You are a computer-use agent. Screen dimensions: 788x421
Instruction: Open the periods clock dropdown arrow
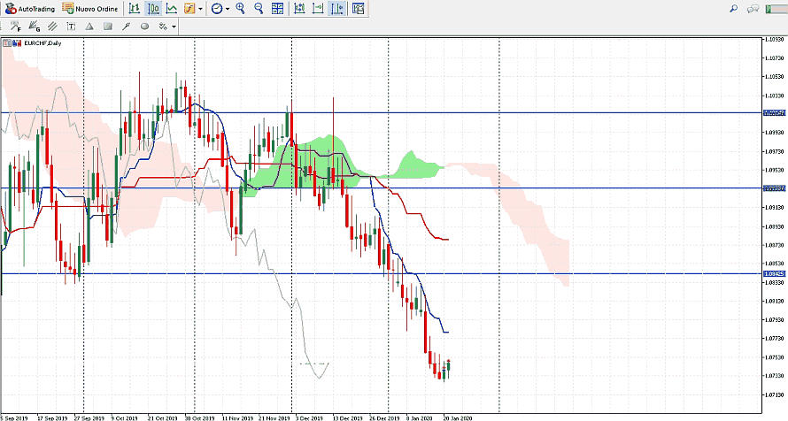[228, 9]
